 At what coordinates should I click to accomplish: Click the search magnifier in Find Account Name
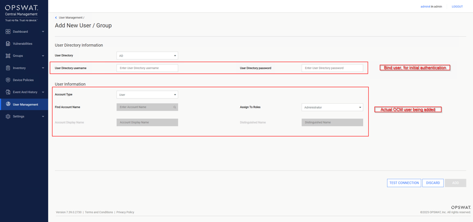click(x=174, y=107)
